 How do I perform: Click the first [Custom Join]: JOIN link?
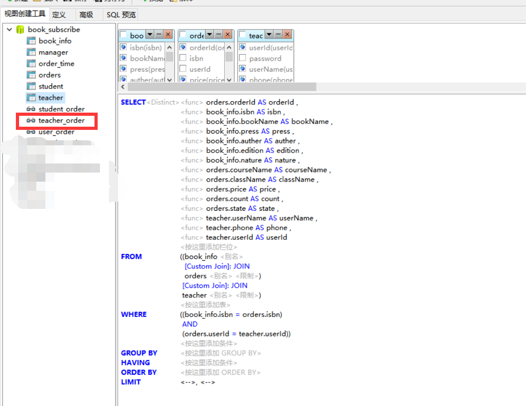(x=217, y=266)
